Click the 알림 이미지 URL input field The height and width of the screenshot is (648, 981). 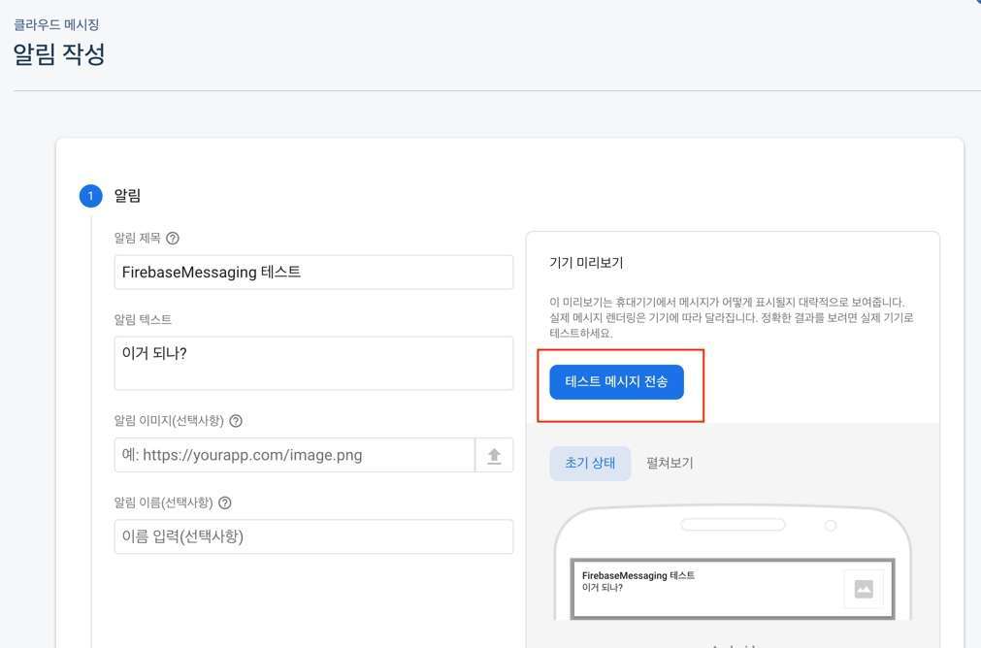pyautogui.click(x=294, y=455)
